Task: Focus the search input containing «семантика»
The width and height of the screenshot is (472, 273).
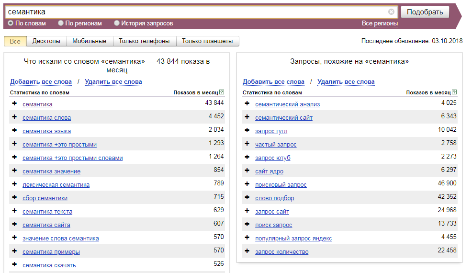Action: 196,12
